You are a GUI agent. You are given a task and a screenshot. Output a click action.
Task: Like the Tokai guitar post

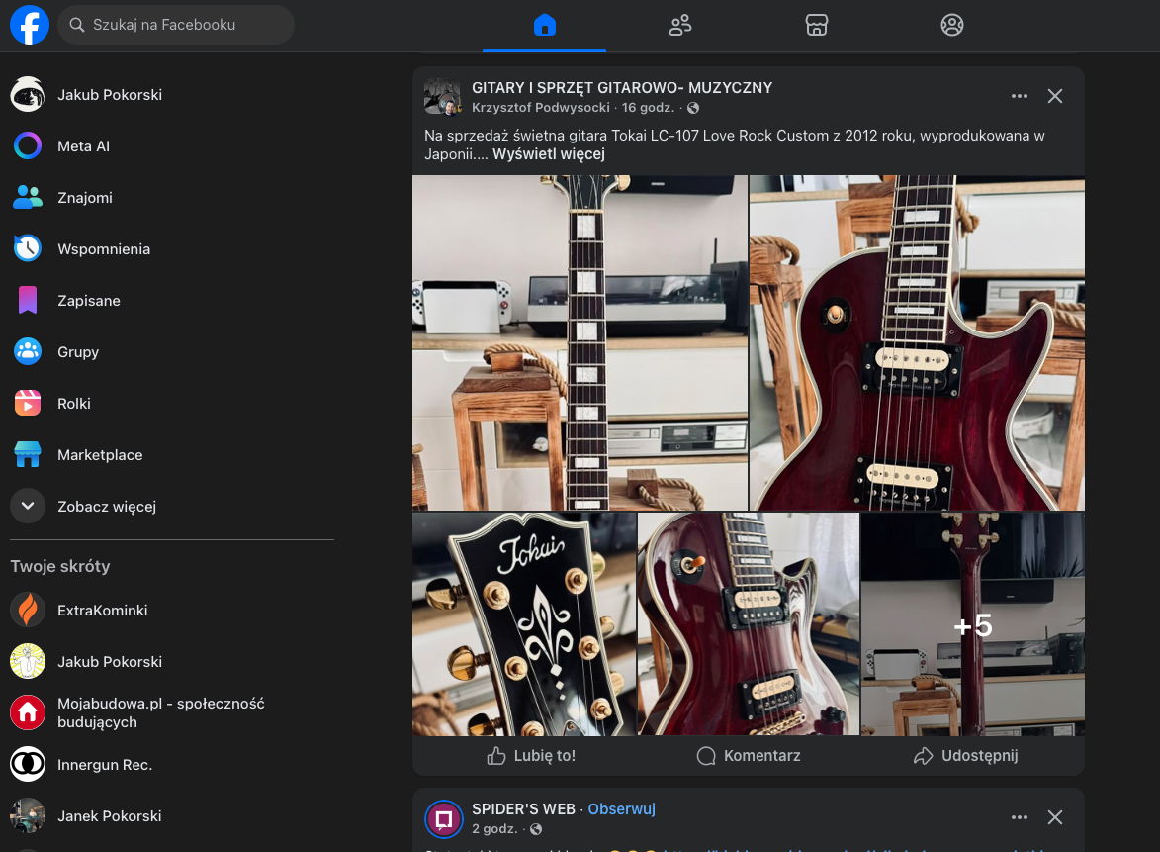531,756
